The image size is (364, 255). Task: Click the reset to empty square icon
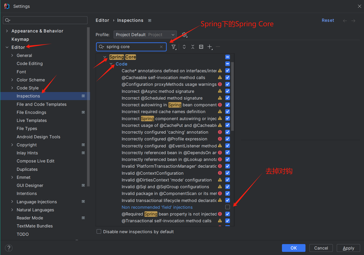[x=201, y=47]
